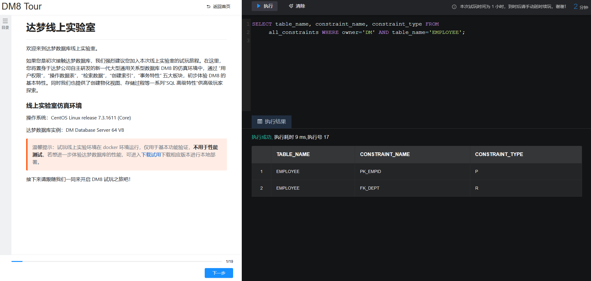The image size is (591, 281).
Task: Click the 执行成功 status message
Action: click(262, 137)
